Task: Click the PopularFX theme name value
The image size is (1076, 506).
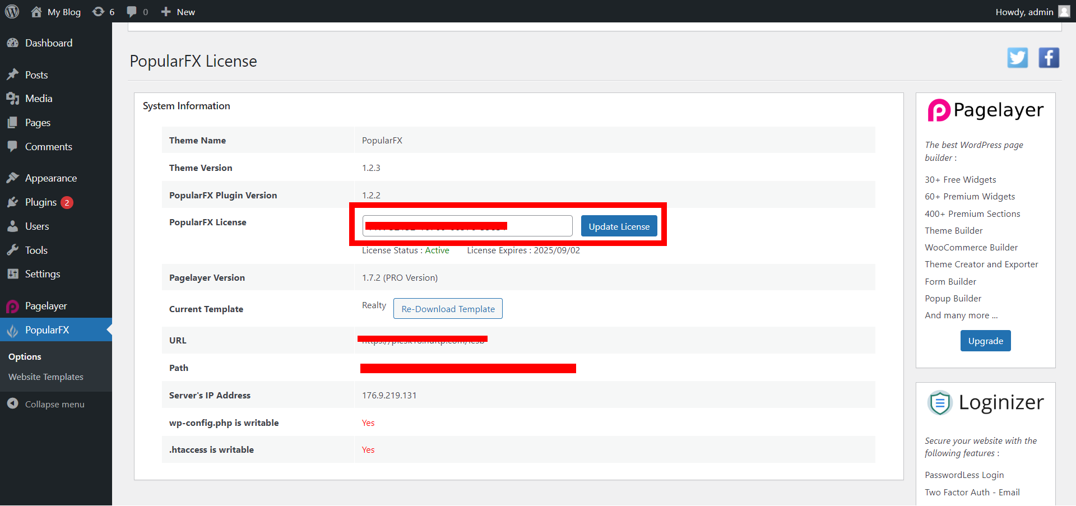Action: point(382,141)
